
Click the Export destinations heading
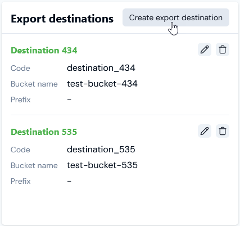[x=62, y=19]
